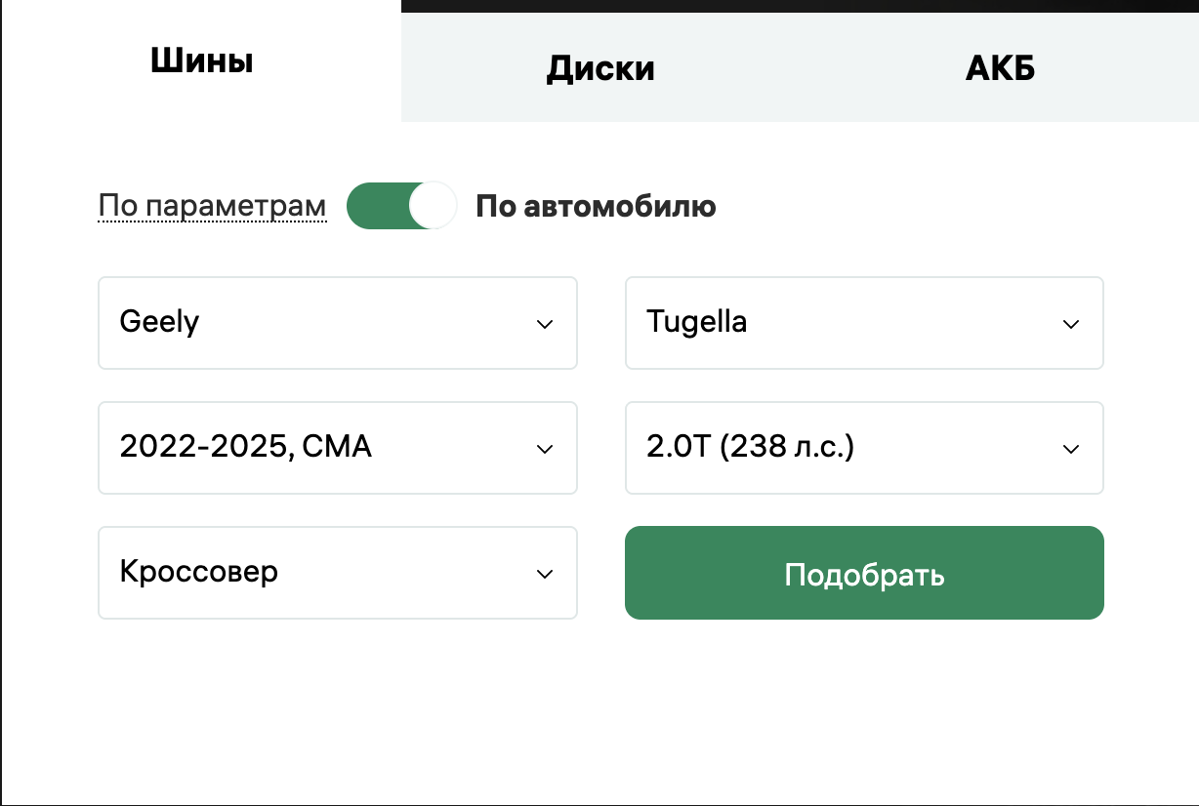Click the По автомобилю label
Viewport: 1199px width, 806px height.
pos(596,205)
